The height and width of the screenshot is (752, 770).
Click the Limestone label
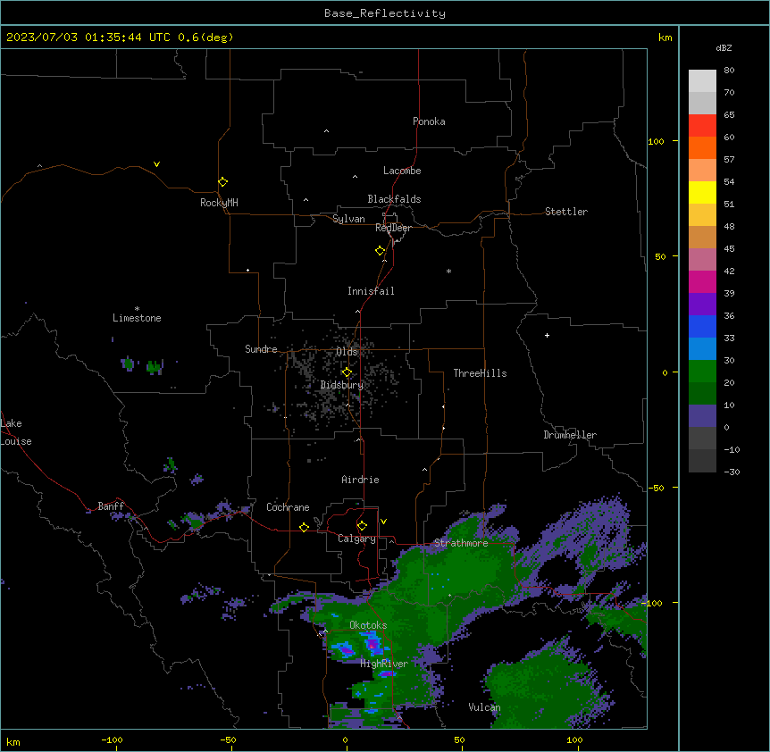[x=137, y=318]
